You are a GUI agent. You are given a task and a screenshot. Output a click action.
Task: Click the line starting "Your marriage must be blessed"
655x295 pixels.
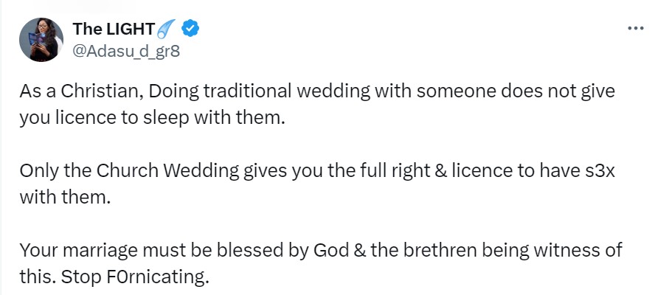coord(321,250)
